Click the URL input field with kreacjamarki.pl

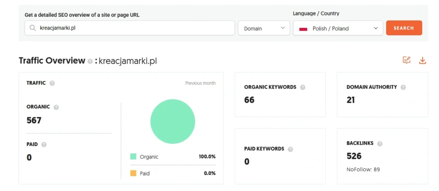point(133,28)
